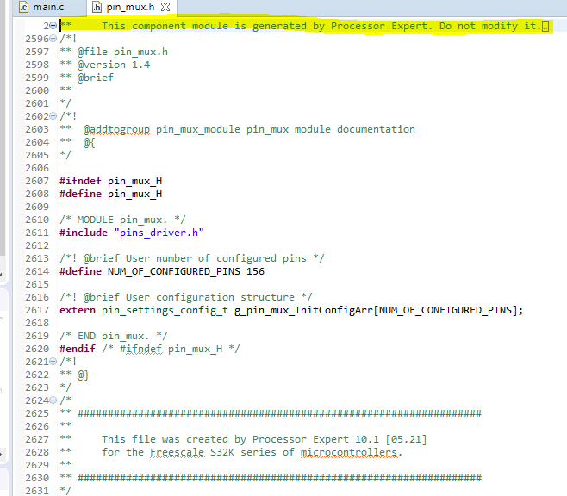Collapse the comment block at line 2624
This screenshot has width=567, height=496.
click(53, 400)
